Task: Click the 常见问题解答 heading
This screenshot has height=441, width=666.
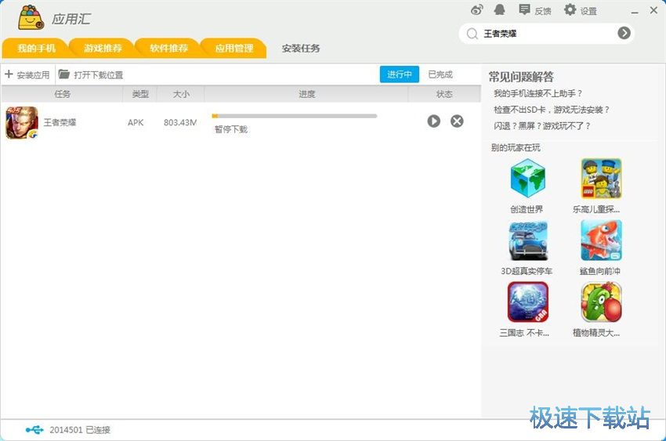Action: coord(521,77)
